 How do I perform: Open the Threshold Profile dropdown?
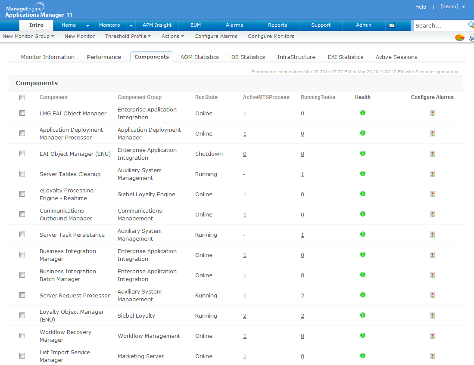tap(128, 36)
